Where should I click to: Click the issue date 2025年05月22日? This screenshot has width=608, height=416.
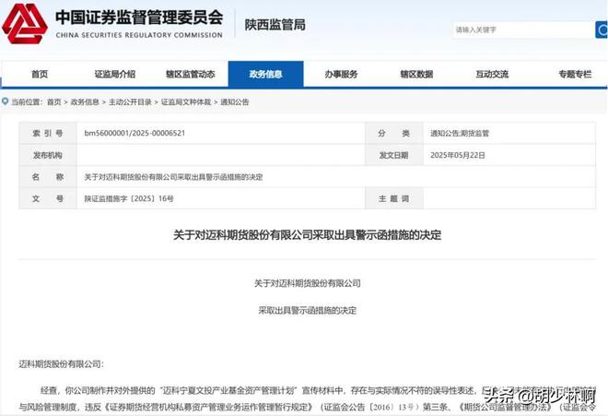point(458,155)
